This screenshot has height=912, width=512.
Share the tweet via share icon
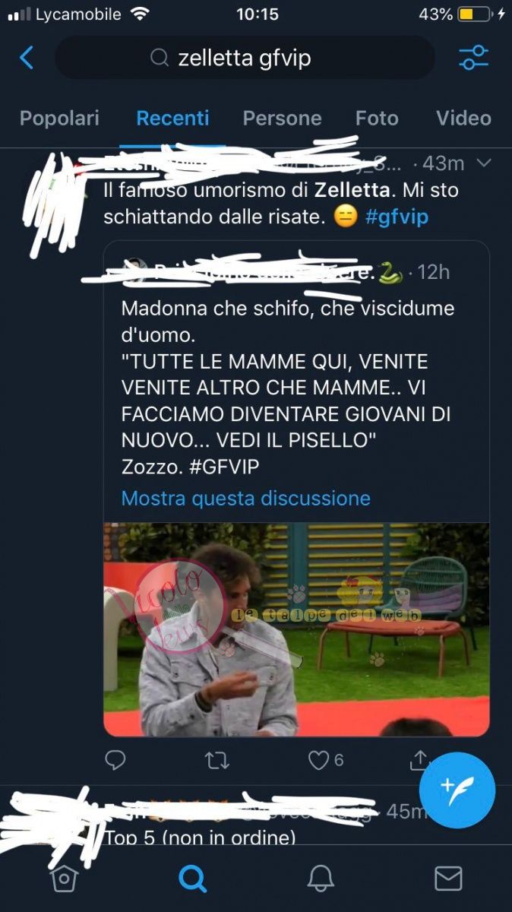click(419, 760)
